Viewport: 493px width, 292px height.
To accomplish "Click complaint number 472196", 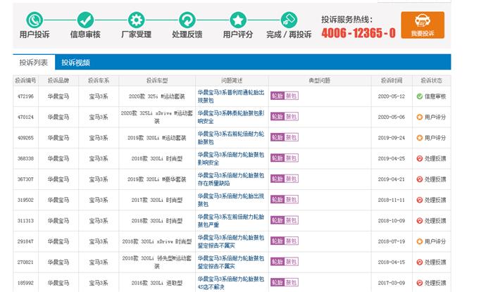I will [25, 96].
